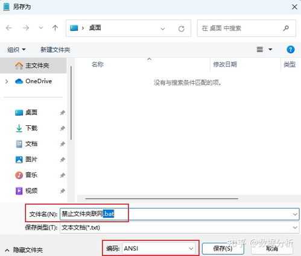Viewport: 301px width, 256px height.
Task: Click 新建文件夹 in the toolbar
Action: pos(55,49)
